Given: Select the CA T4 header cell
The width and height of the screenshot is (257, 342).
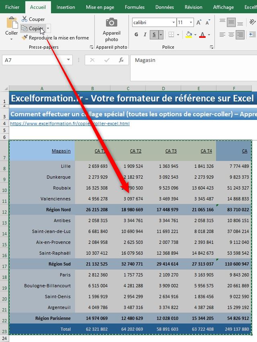Looking at the screenshot, I should click(x=198, y=151).
